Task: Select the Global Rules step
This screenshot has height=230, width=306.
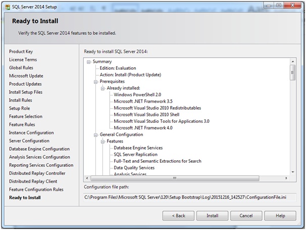Action: pyautogui.click(x=21, y=68)
